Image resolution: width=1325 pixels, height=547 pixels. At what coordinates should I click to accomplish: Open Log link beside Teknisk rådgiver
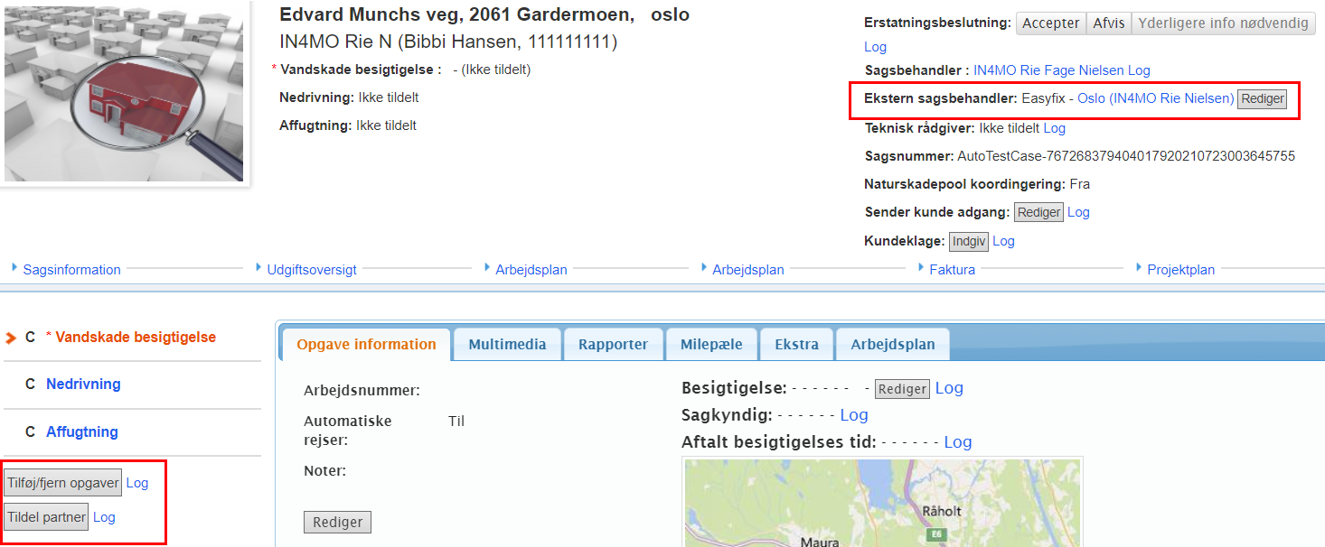click(x=1054, y=128)
